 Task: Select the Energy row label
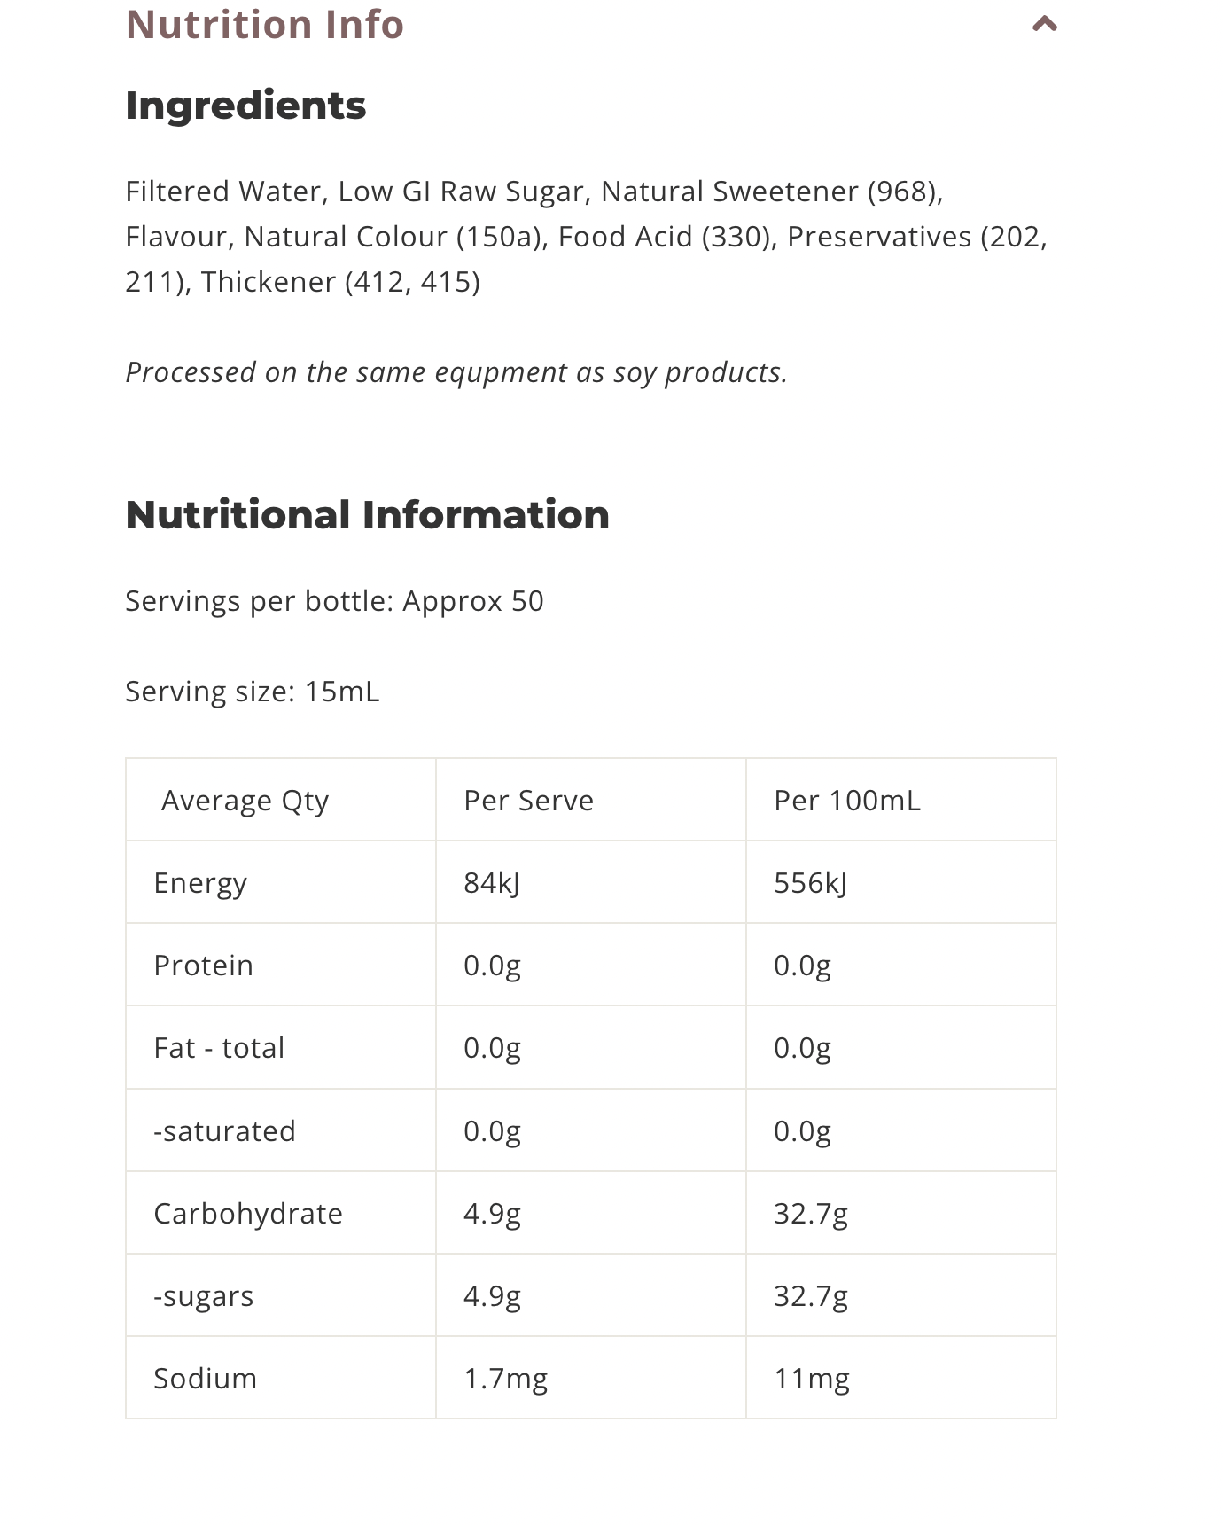[x=200, y=883]
